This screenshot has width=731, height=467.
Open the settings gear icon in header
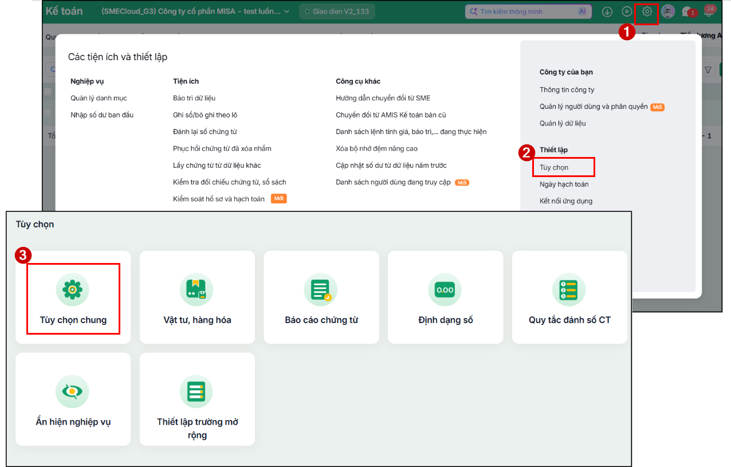(x=647, y=11)
